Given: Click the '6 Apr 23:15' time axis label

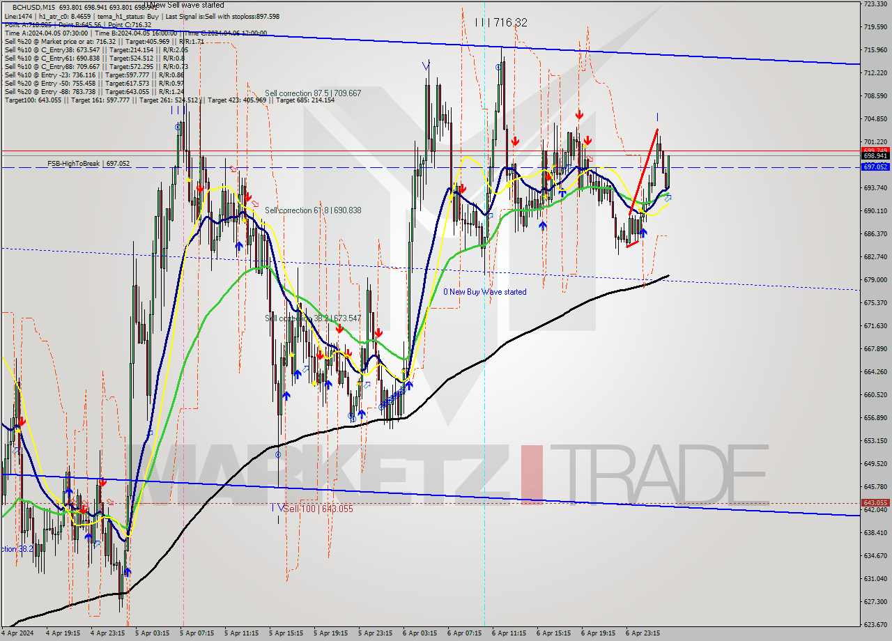Looking at the screenshot, I should 643,634.
